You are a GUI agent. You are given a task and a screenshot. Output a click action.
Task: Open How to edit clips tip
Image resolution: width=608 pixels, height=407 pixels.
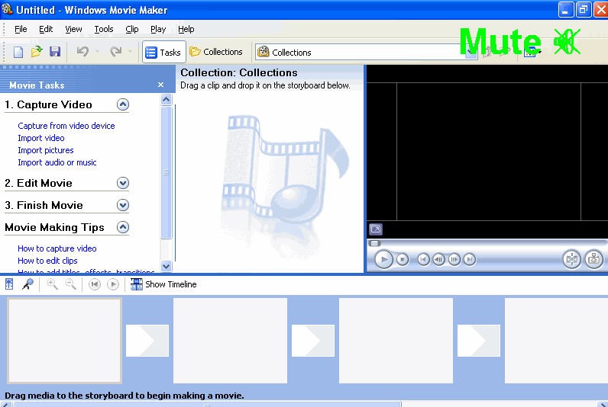point(47,261)
